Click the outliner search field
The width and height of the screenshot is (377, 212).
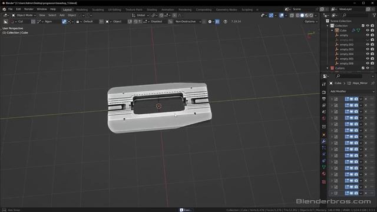[355, 15]
